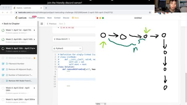Click the 'class Solution:' code line
187x105 pixels.
coord(66,67)
